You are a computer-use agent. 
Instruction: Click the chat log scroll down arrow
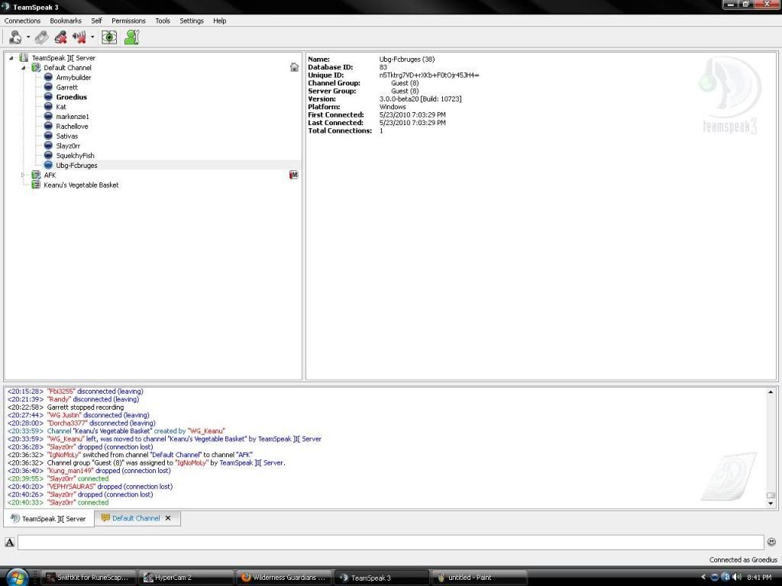point(771,504)
